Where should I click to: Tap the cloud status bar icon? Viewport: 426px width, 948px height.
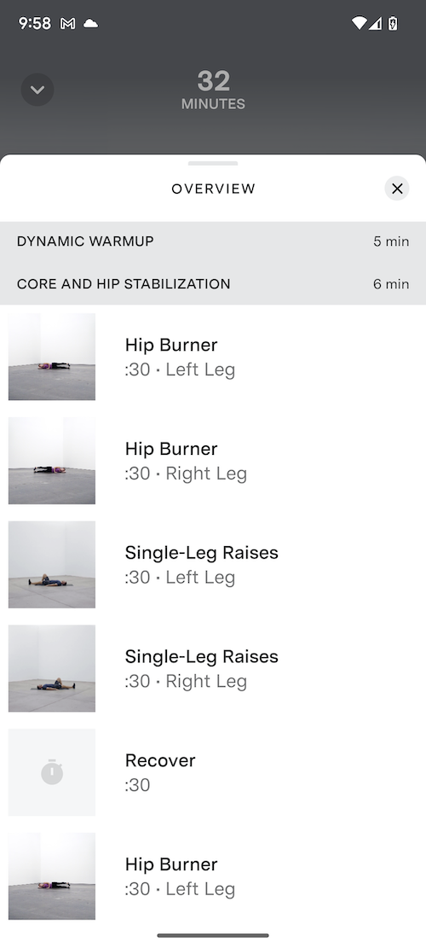[x=90, y=24]
